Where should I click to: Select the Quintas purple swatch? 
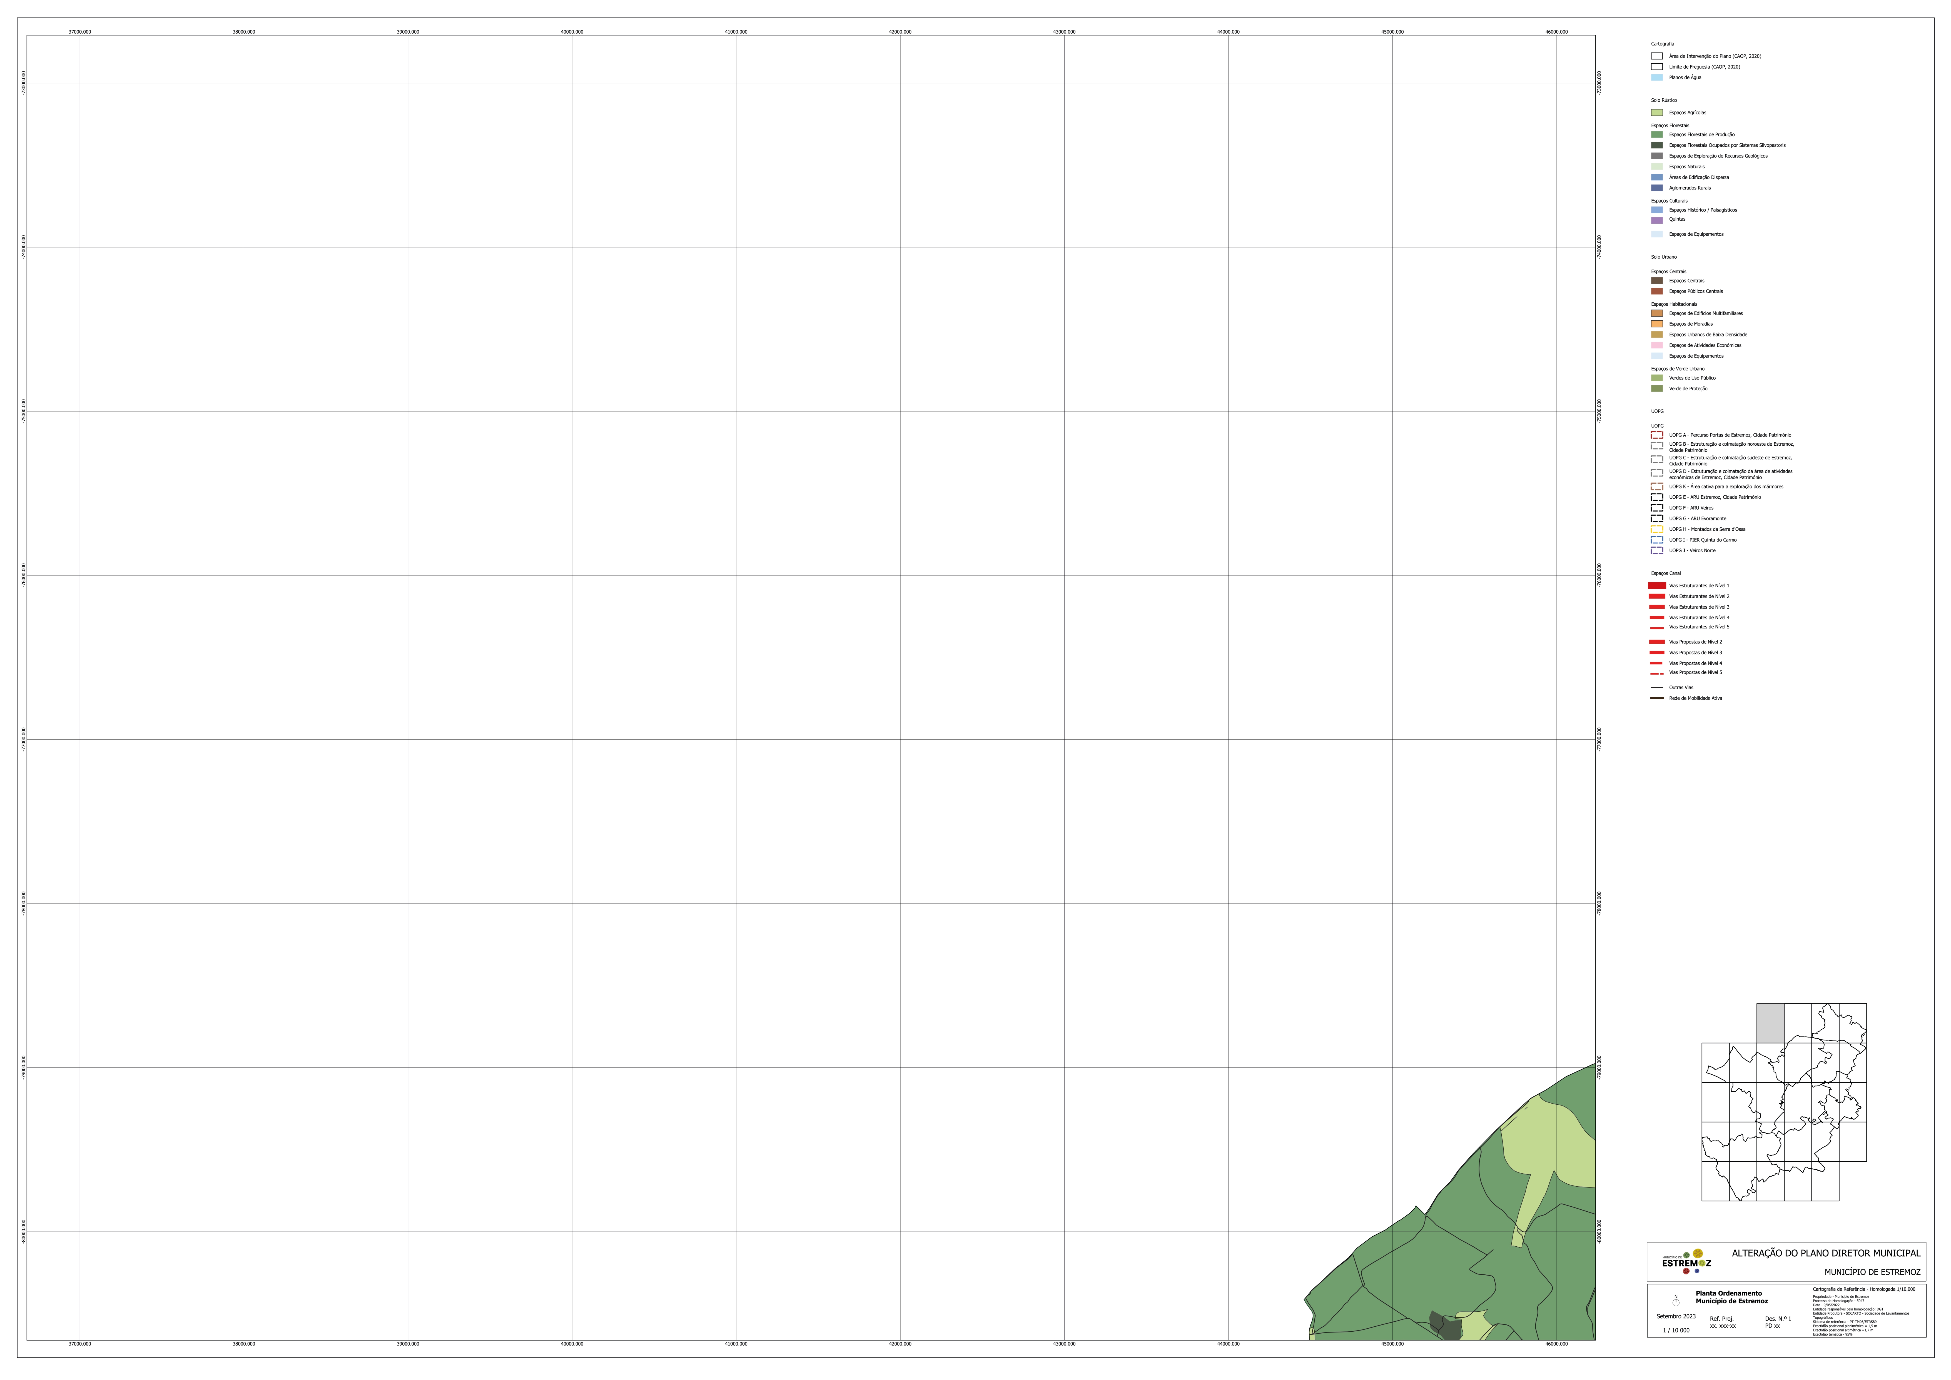click(x=1657, y=220)
